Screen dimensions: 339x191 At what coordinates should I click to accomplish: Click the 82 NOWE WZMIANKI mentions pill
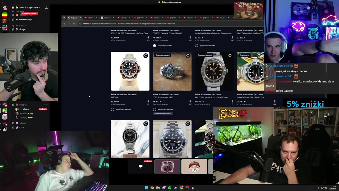point(29,14)
